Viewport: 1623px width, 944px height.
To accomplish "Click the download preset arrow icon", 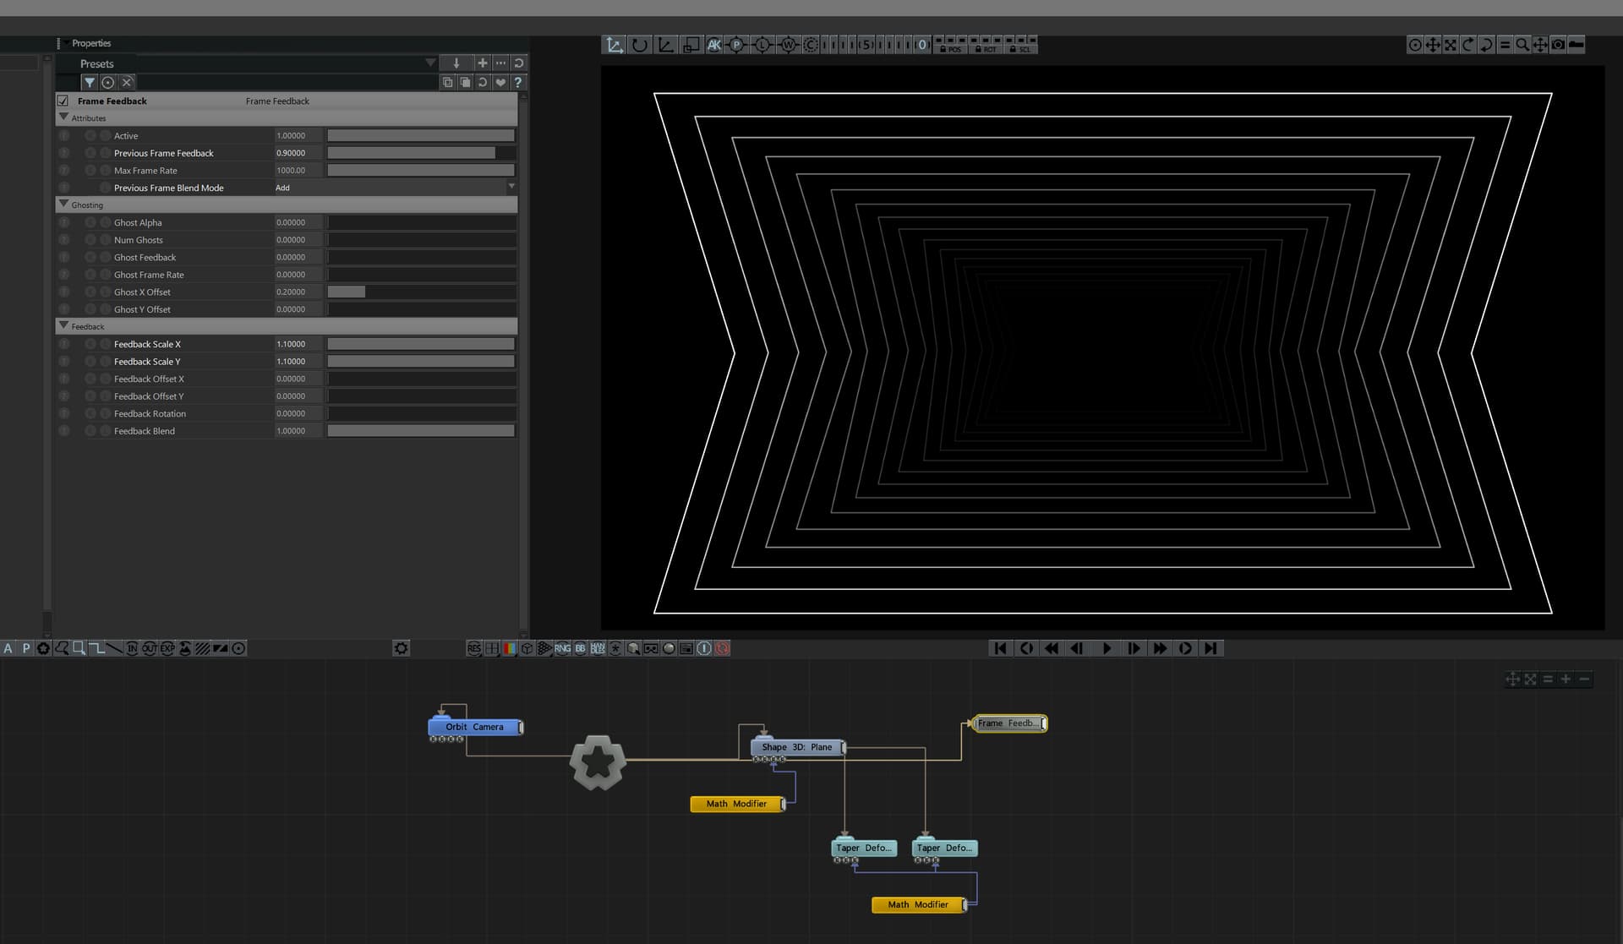I will [x=456, y=63].
